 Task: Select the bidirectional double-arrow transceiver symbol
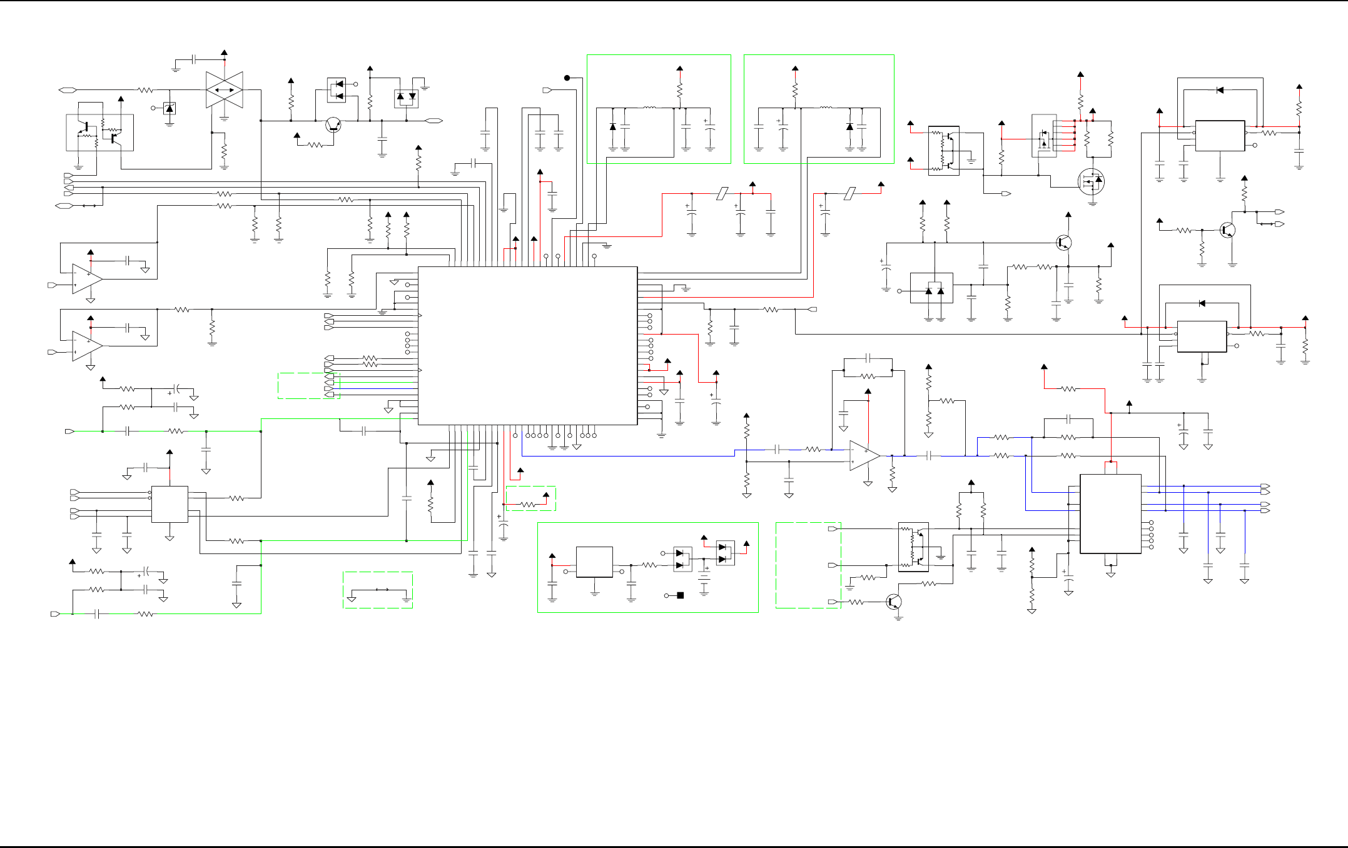point(224,90)
